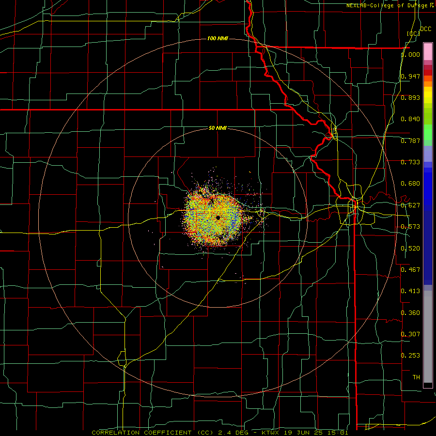Click the 0.307 legend value
The height and width of the screenshot is (436, 436).
click(410, 334)
